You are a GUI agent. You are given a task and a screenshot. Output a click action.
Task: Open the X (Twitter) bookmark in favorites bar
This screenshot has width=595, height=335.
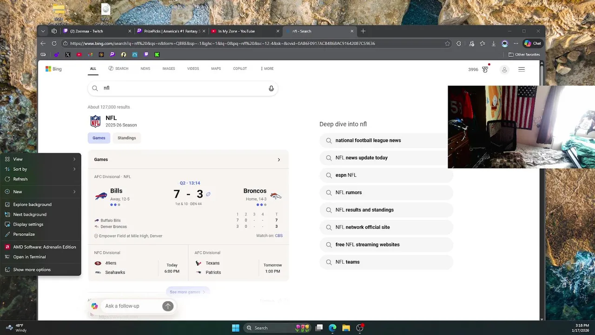(x=68, y=54)
